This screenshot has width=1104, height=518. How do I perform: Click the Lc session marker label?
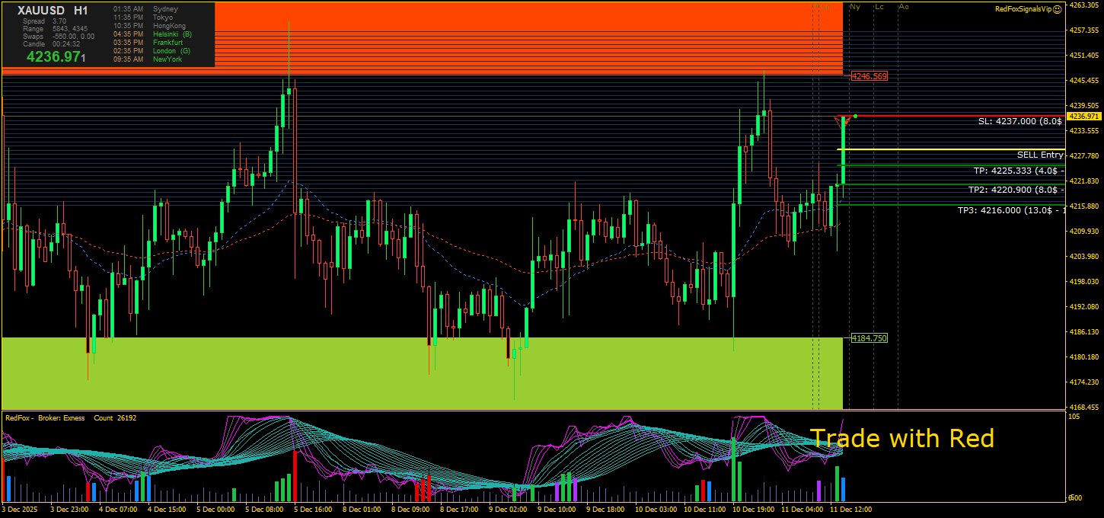click(x=879, y=7)
